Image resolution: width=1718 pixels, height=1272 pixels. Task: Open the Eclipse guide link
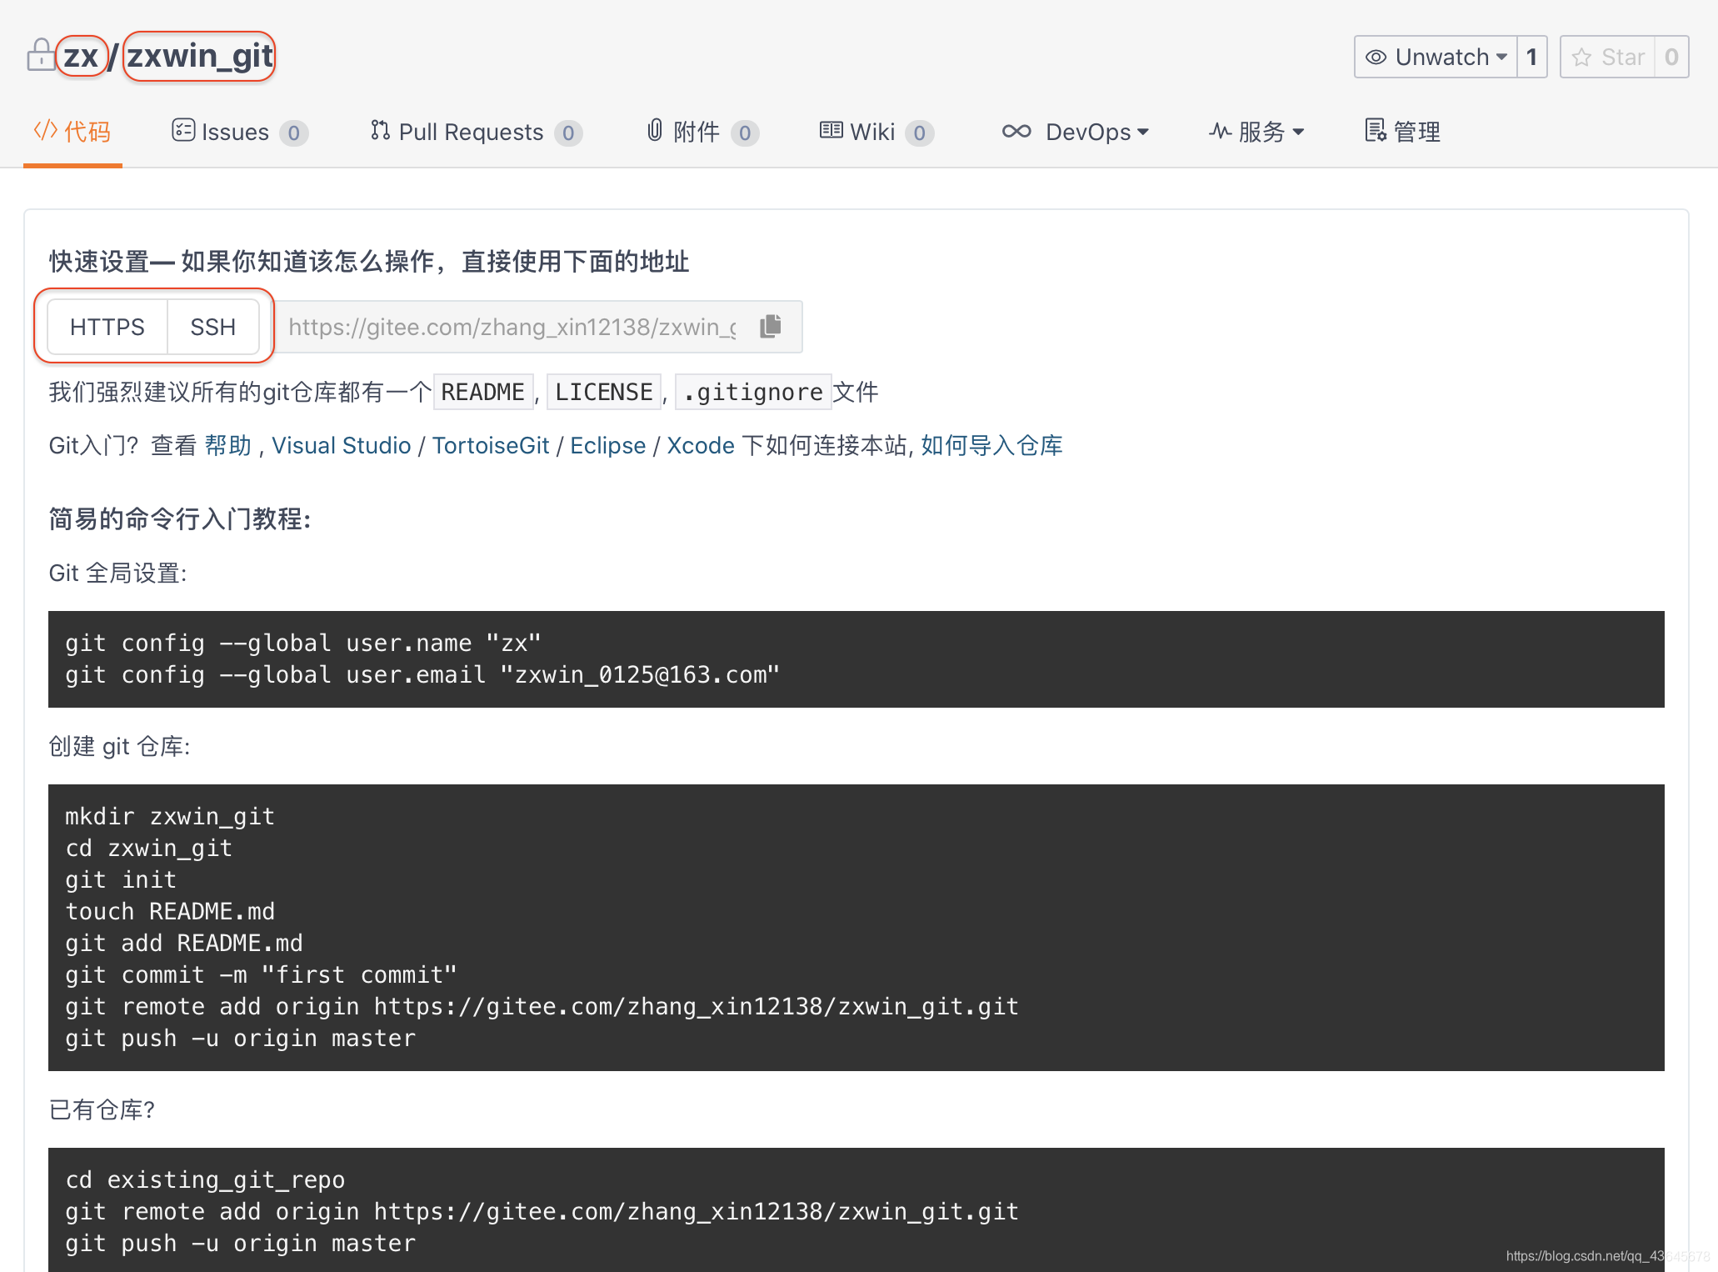pyautogui.click(x=608, y=445)
